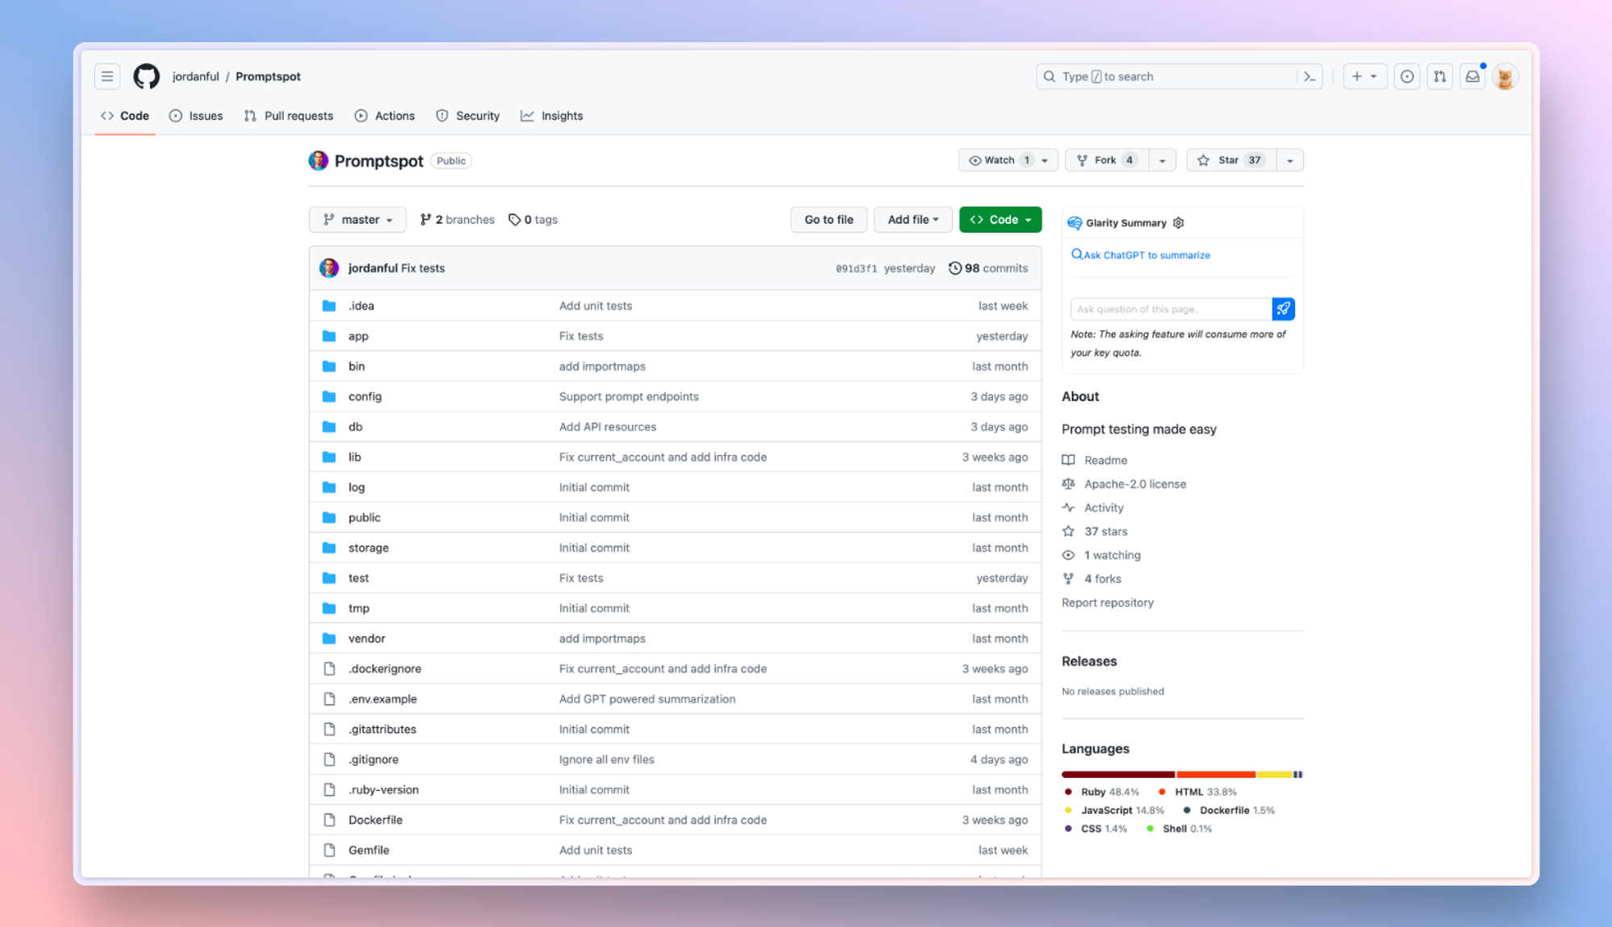Screen dimensions: 1612x927
Task: Open the Apache-2.0 license link
Action: coord(1135,484)
